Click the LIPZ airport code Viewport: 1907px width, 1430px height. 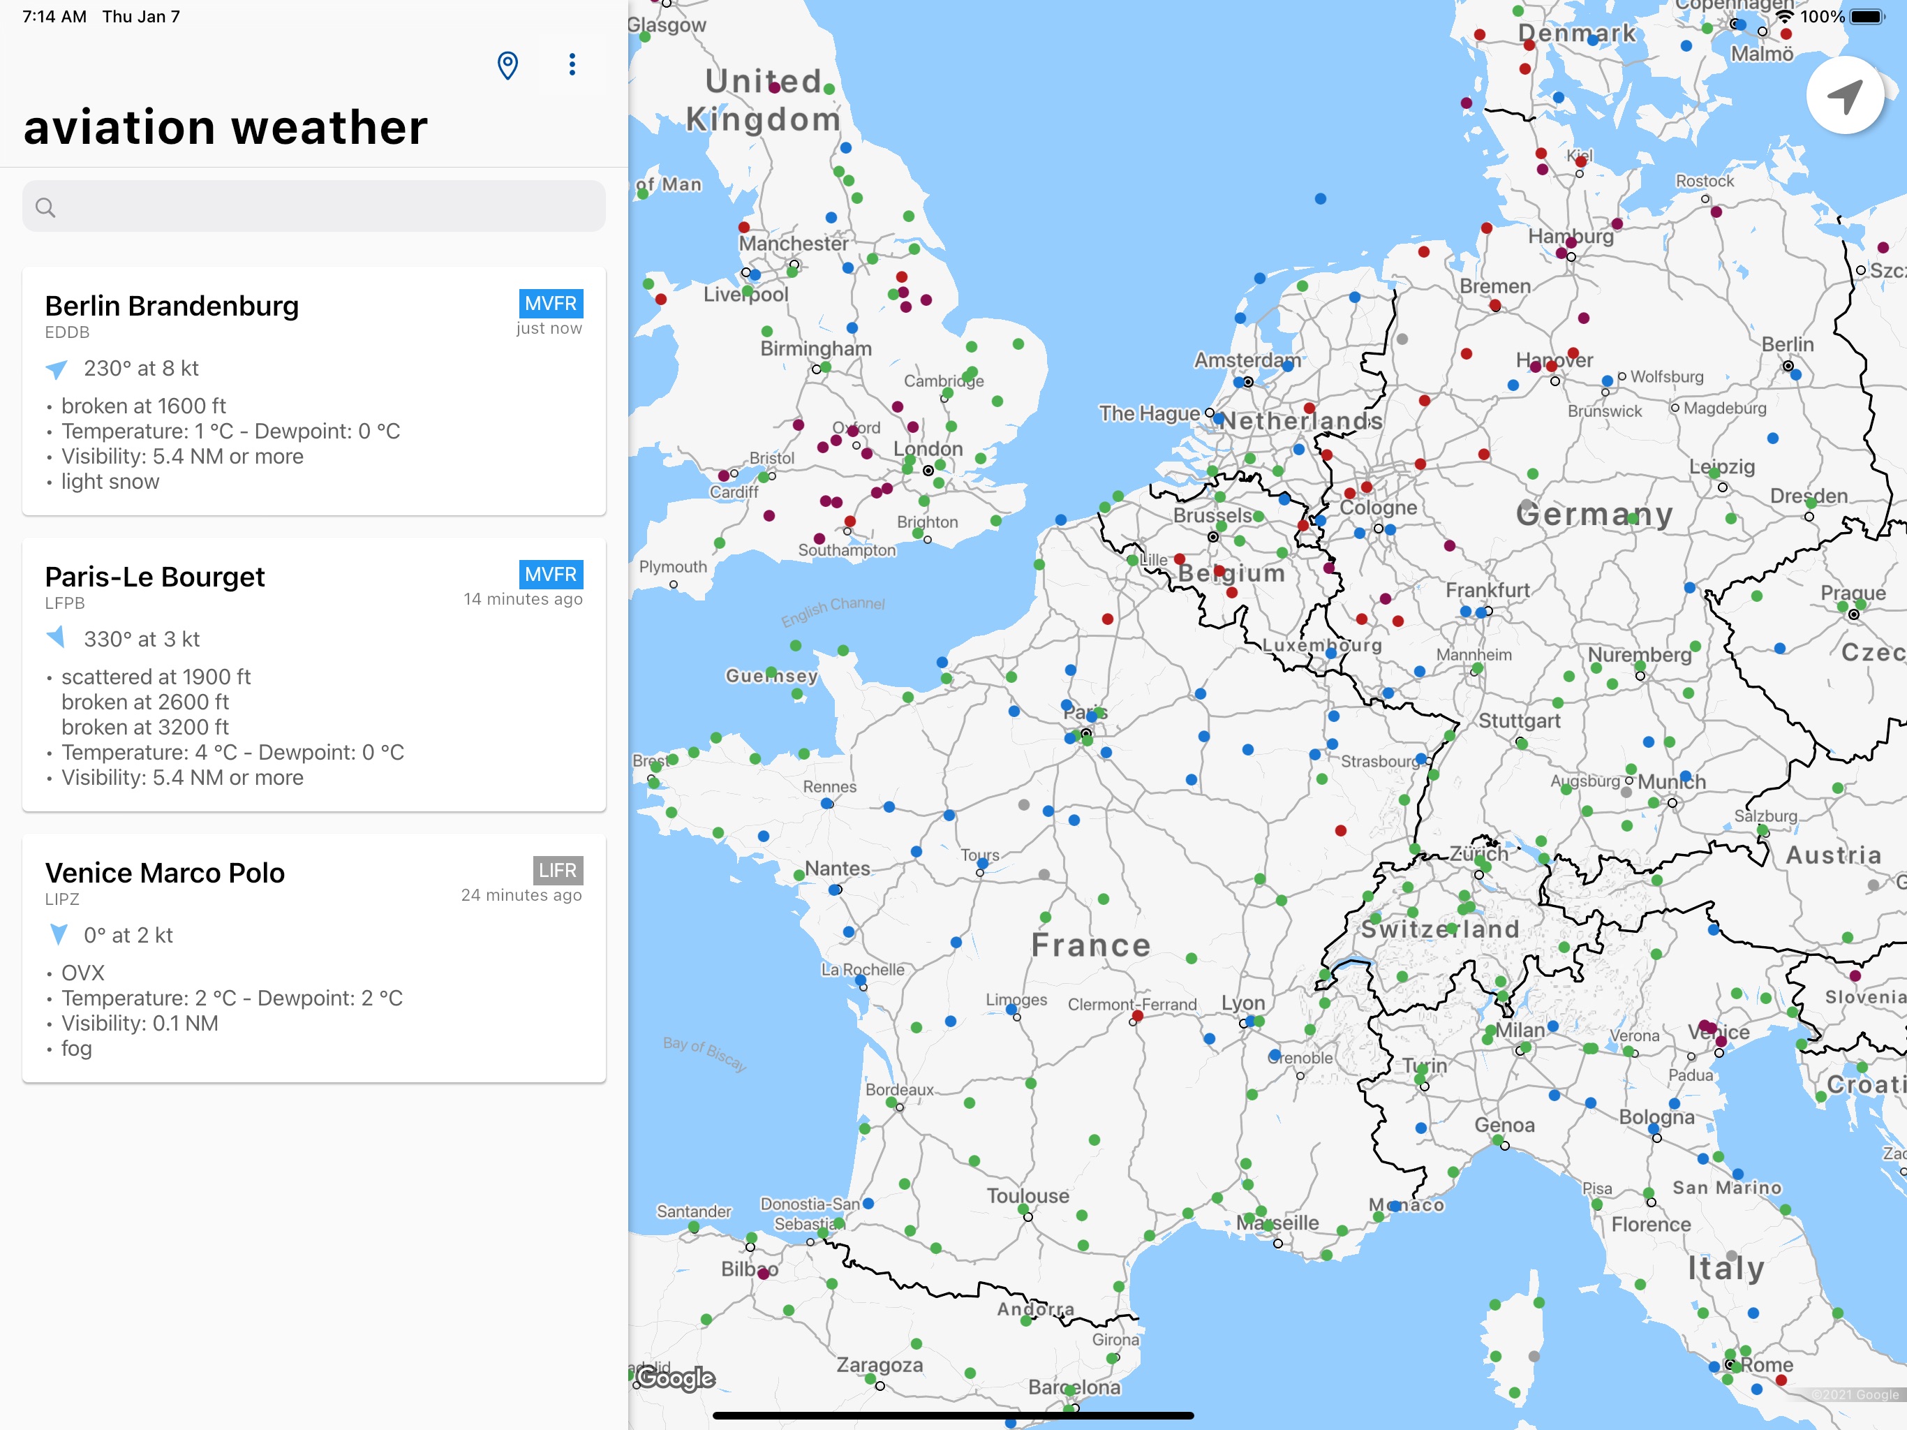click(62, 899)
